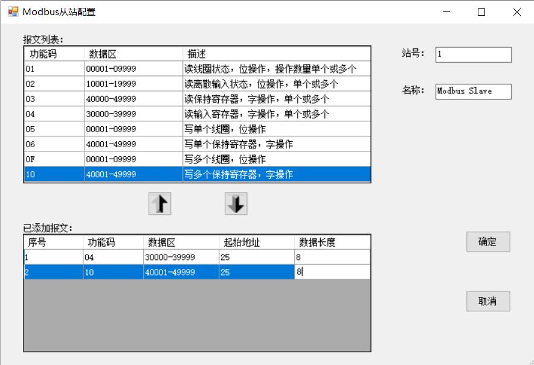Click the 确定 button
534x365 pixels.
pos(488,242)
